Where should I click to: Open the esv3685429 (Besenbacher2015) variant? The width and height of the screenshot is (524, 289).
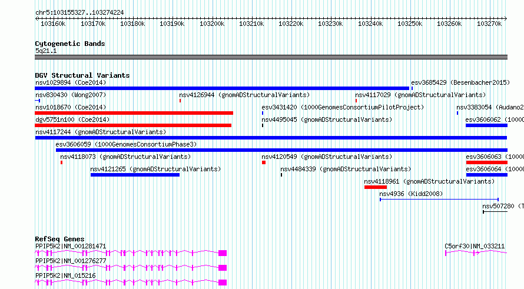460,82
